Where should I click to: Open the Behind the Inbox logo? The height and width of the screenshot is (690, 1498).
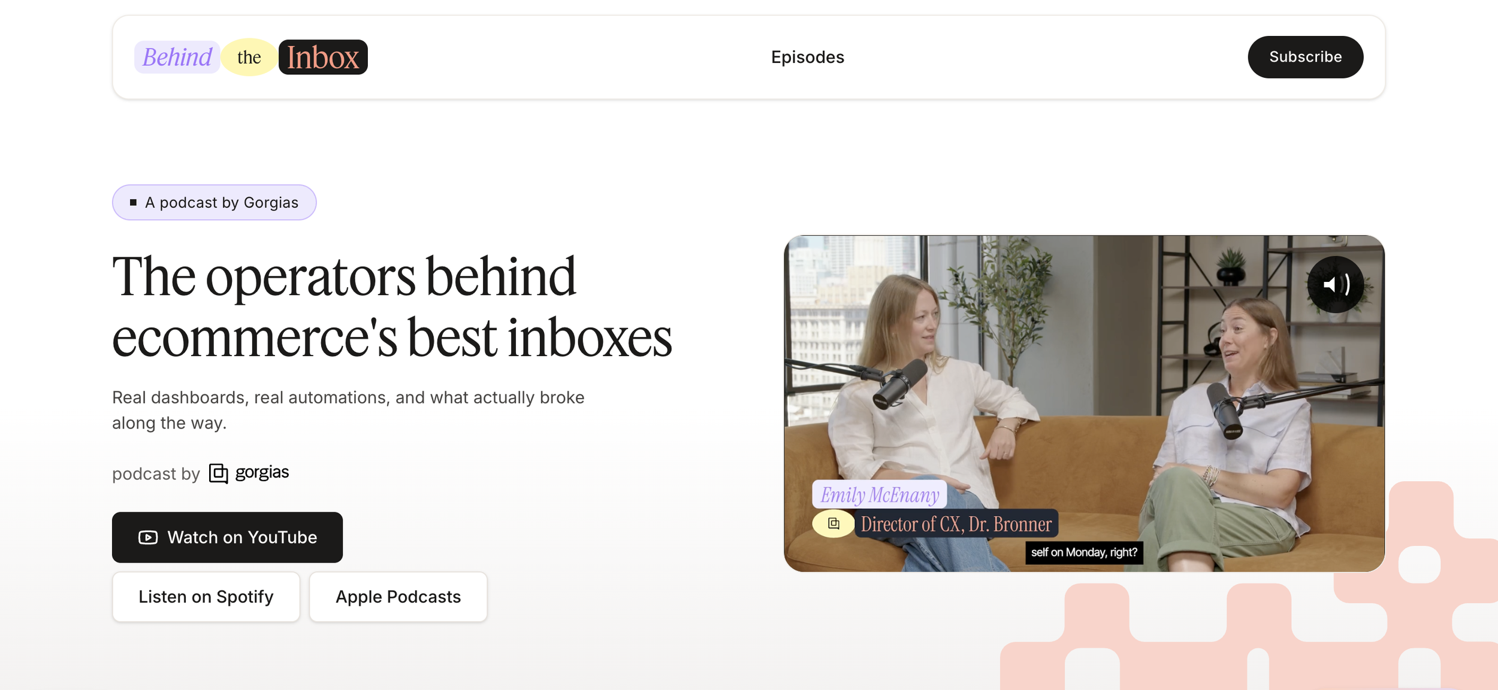pos(250,57)
